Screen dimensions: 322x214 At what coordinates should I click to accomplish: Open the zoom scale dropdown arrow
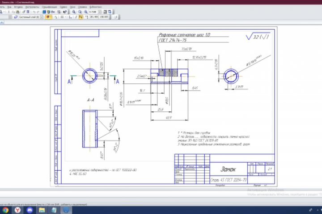pyautogui.click(x=100, y=12)
